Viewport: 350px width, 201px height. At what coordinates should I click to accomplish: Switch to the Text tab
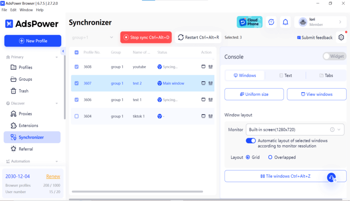point(285,75)
